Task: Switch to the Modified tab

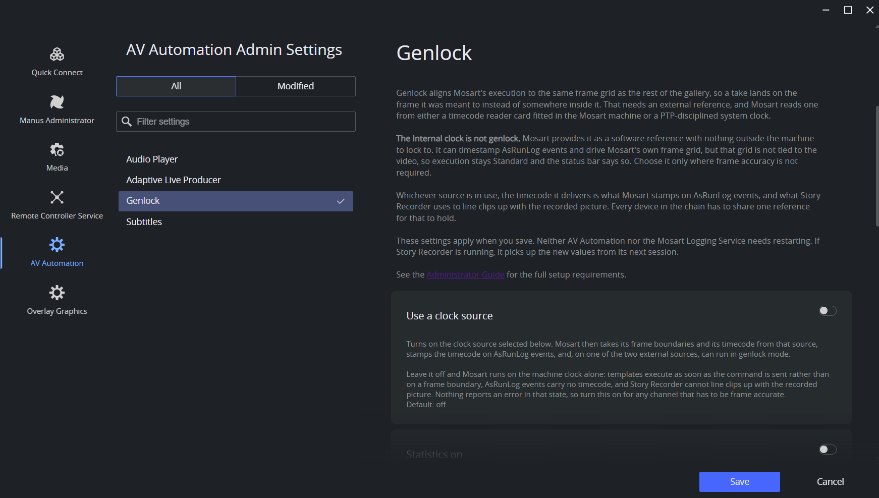Action: [296, 86]
